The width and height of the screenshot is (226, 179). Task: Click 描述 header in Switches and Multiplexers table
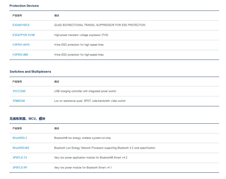(x=57, y=82)
